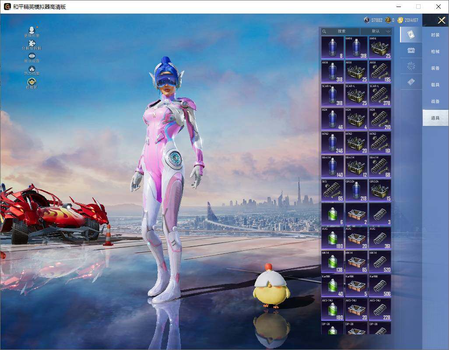Switch to the 时装 tab
Image resolution: width=449 pixels, height=350 pixels.
coord(435,35)
